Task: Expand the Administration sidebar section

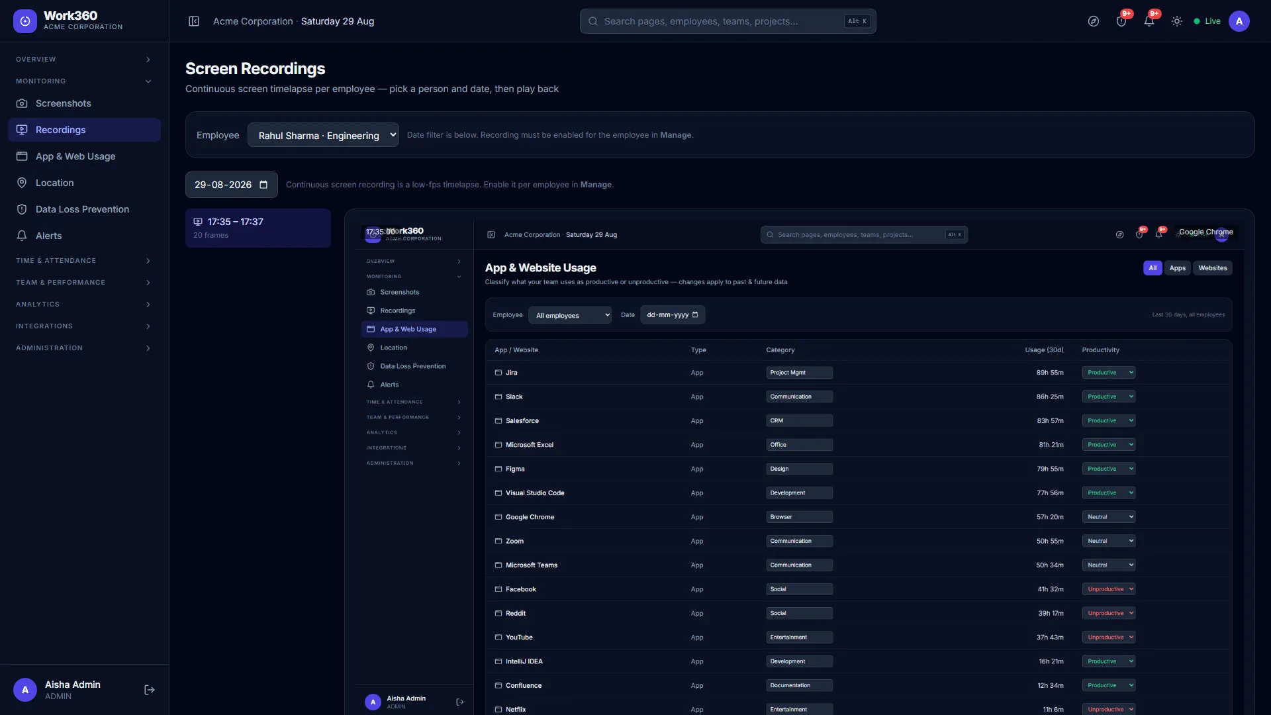Action: point(84,348)
